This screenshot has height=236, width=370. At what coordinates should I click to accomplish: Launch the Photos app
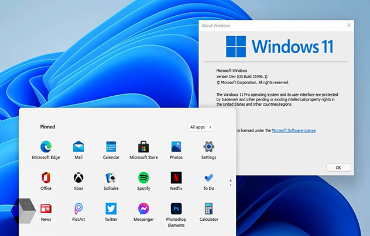176,147
